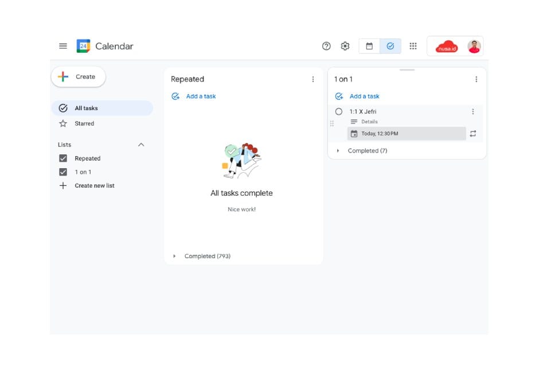Click Details field of 1:1 X Jefri task

[369, 122]
